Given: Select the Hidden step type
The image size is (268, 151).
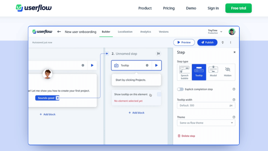Looking at the screenshot, I should point(228,72).
